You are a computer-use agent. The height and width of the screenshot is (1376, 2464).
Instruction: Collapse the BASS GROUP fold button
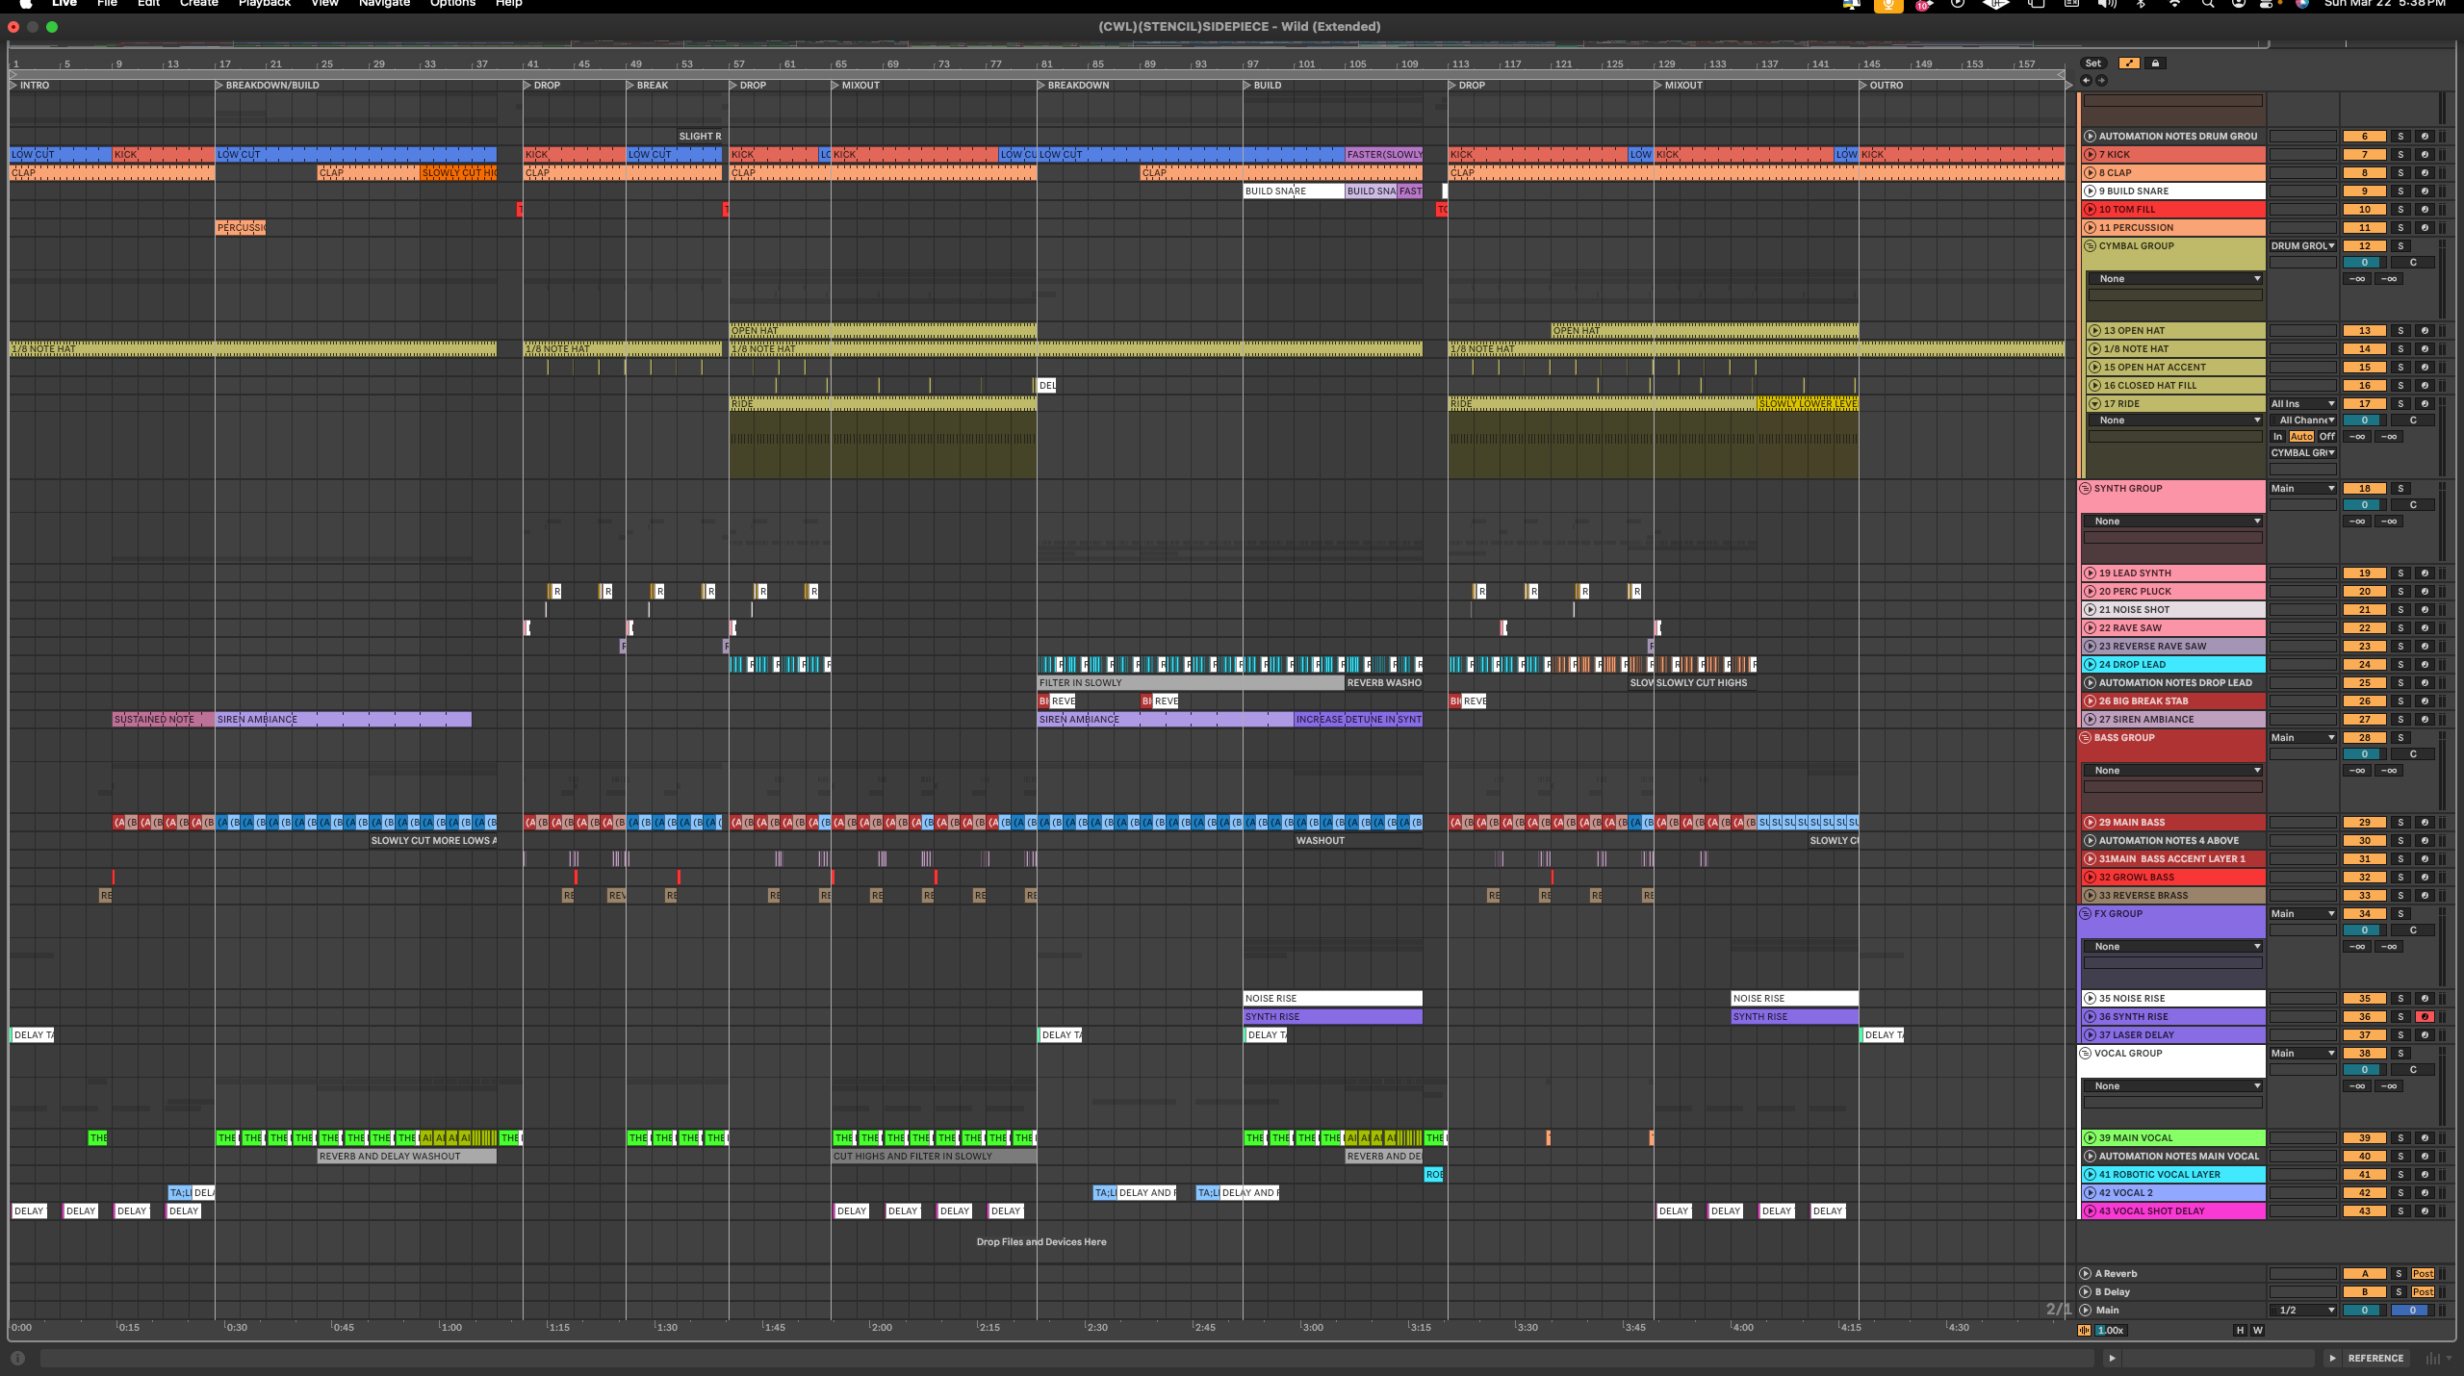tap(2086, 738)
